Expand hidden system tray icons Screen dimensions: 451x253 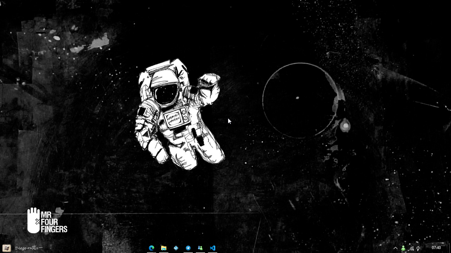(396, 248)
